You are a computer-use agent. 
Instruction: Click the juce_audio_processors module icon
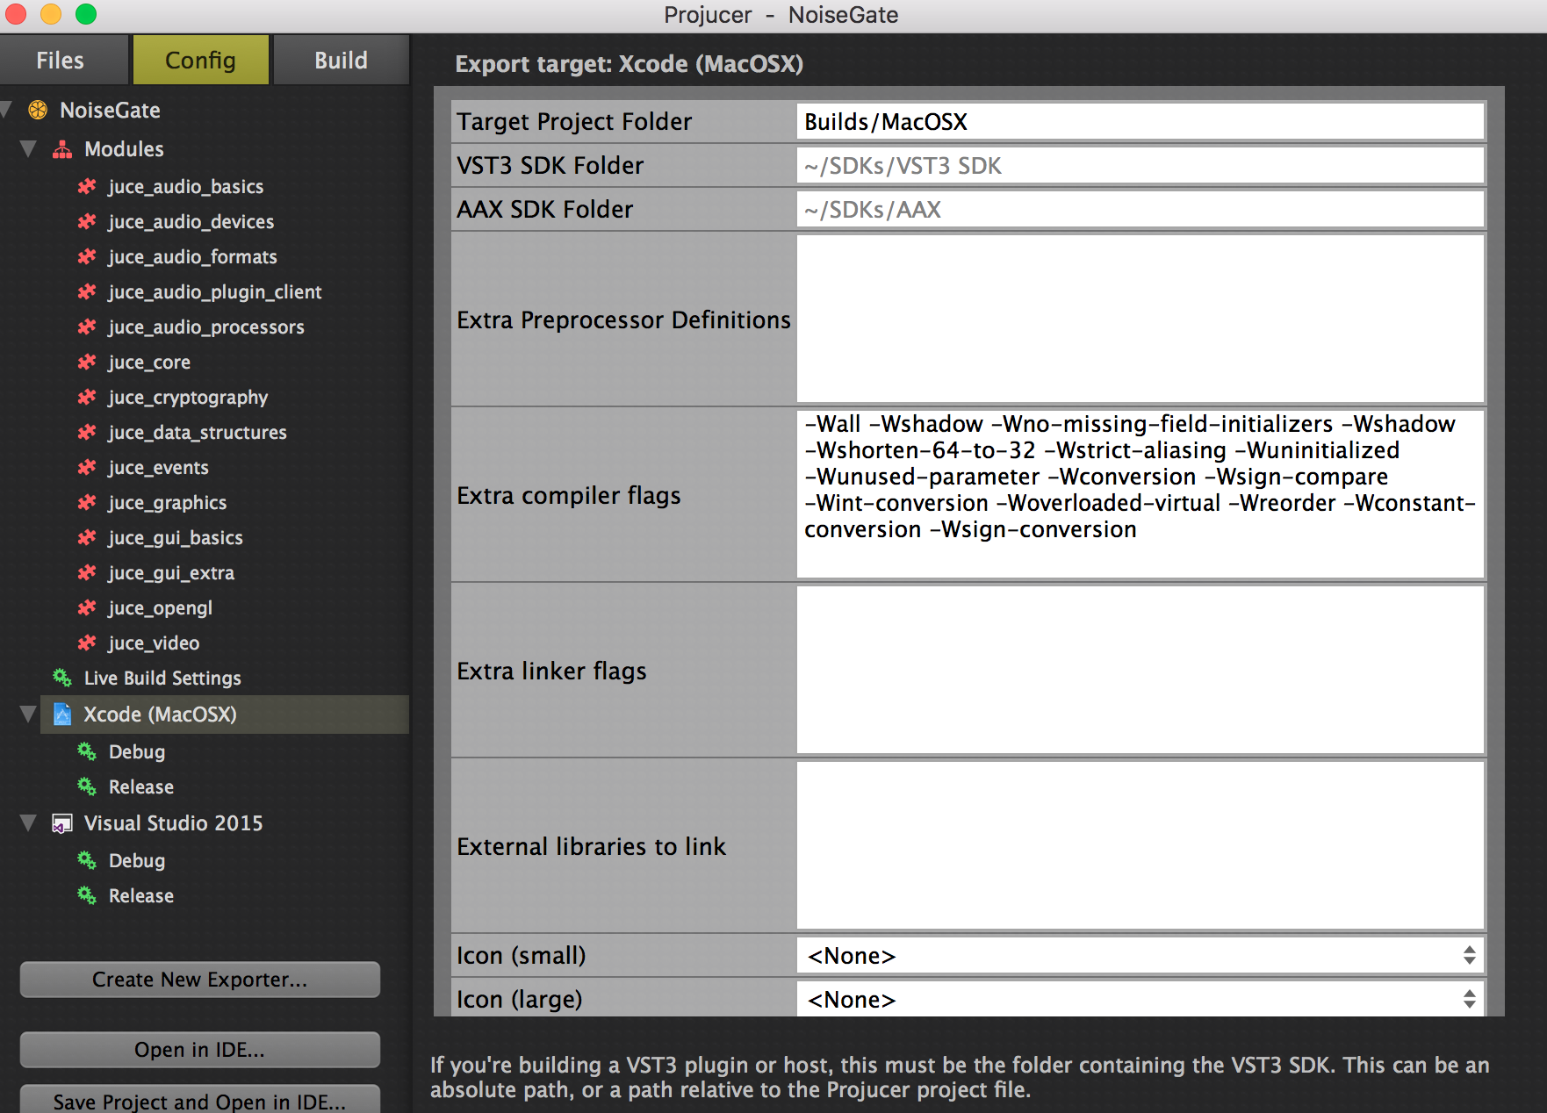(x=87, y=327)
